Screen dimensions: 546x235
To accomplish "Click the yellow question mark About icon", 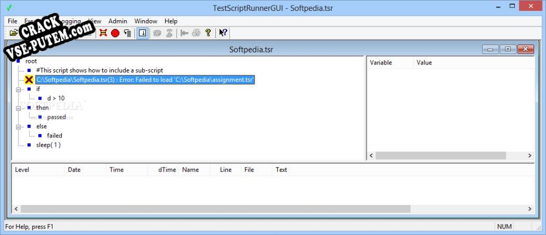I will point(208,33).
